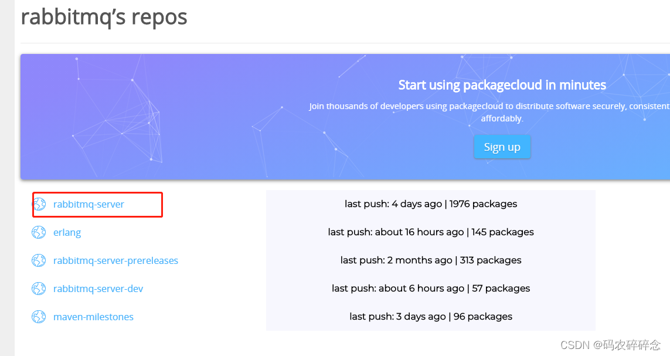This screenshot has width=670, height=356.
Task: Click 'last push: about 16 hours ago | 145 packages'
Action: point(431,232)
